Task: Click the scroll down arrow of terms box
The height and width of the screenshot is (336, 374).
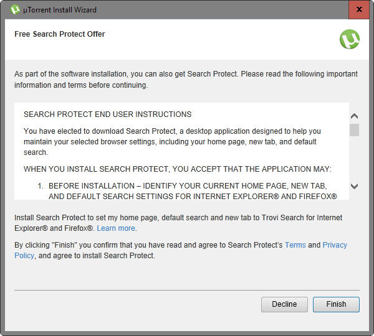Action: (x=355, y=186)
